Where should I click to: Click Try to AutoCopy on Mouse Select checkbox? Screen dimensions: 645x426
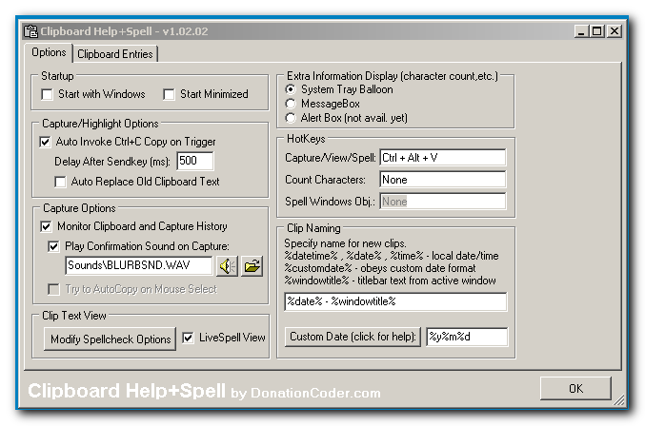point(53,289)
